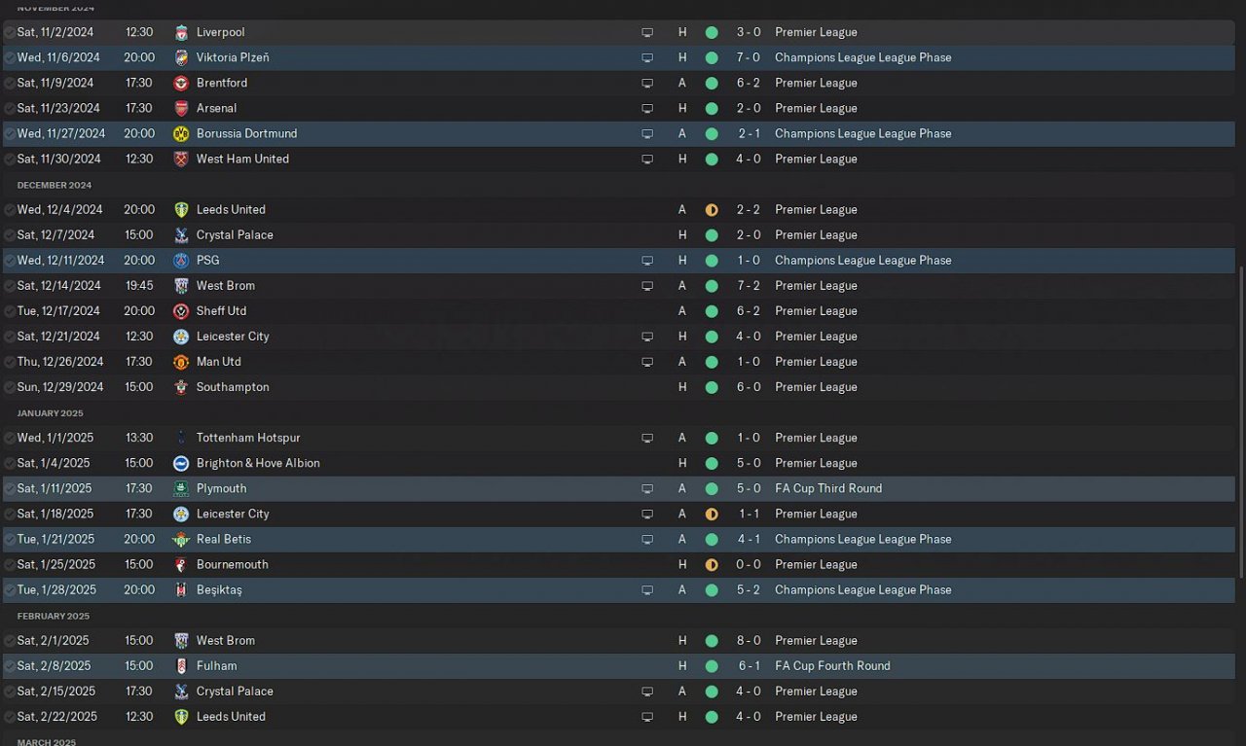Toggle the checkmark beside Sat, 11/2/2024 fixture
The height and width of the screenshot is (746, 1246).
click(9, 32)
